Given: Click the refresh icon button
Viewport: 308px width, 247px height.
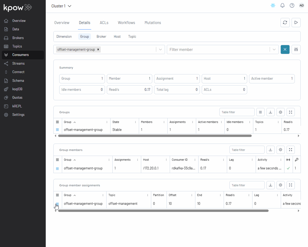Looking at the screenshot, I should (x=285, y=23).
